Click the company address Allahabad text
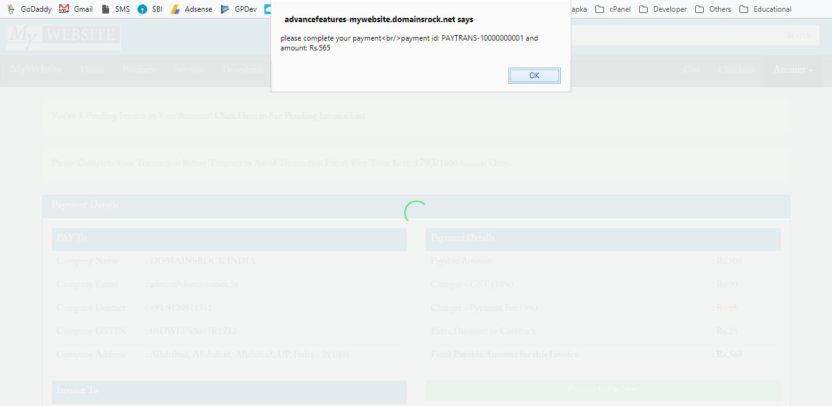Image resolution: width=832 pixels, height=406 pixels. pos(250,355)
